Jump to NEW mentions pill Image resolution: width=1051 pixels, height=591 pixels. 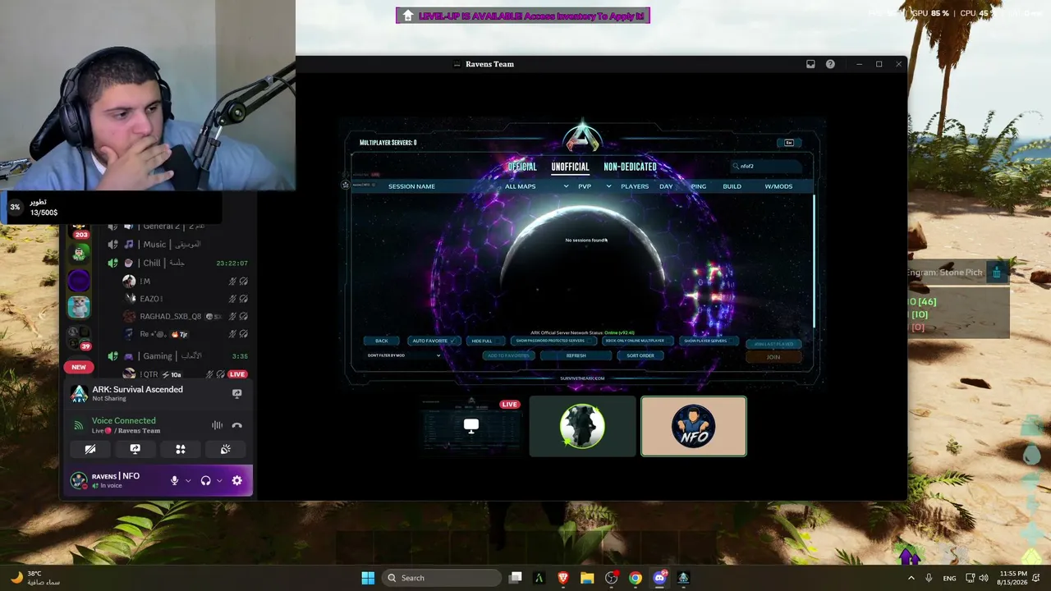[79, 367]
